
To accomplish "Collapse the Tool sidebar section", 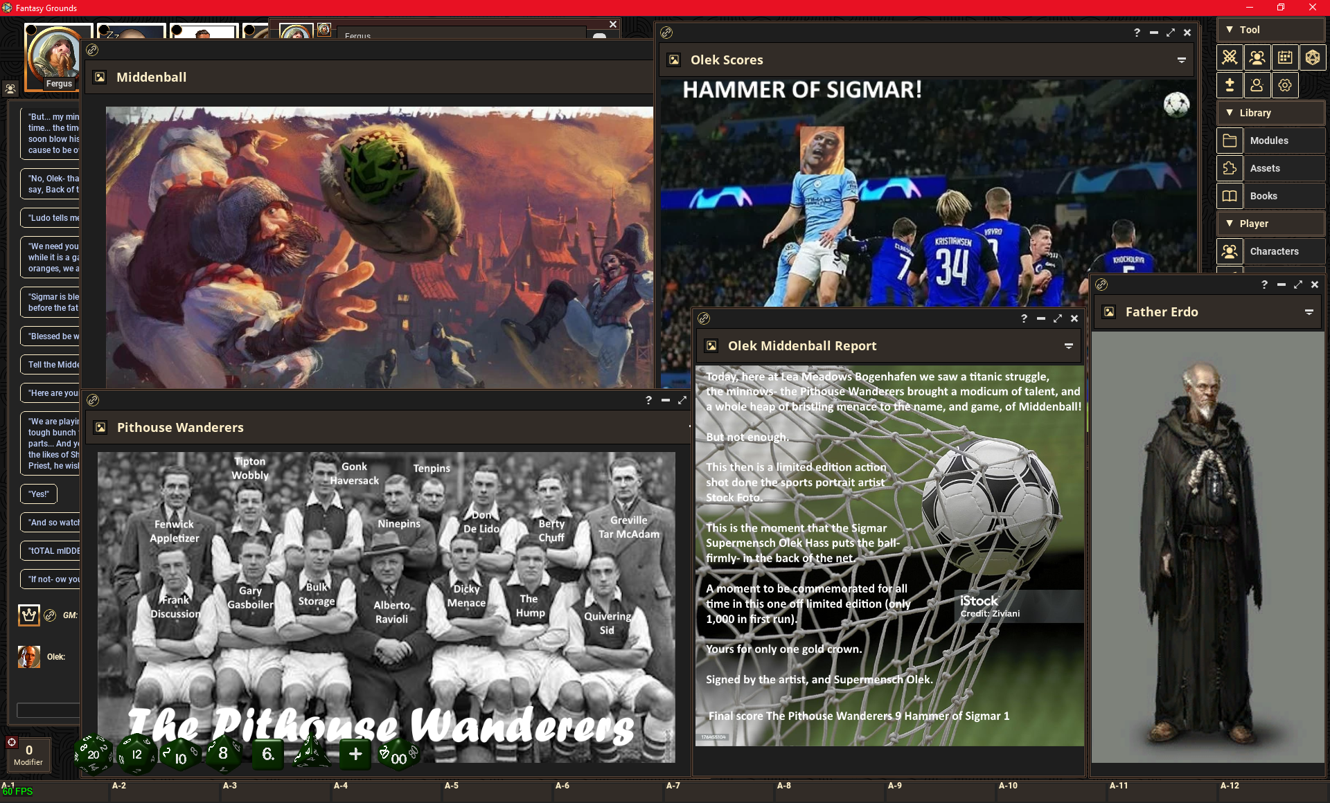I will coord(1271,30).
